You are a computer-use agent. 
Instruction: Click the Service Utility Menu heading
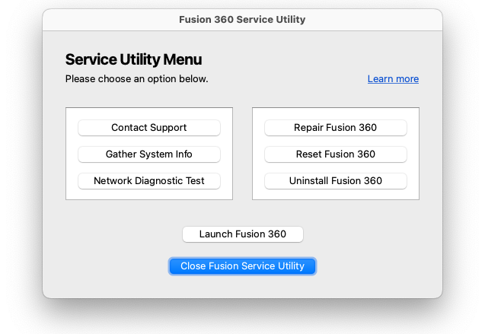(x=133, y=59)
